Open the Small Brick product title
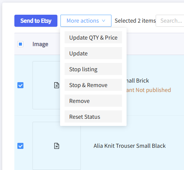This screenshot has width=184, height=170. (x=138, y=81)
